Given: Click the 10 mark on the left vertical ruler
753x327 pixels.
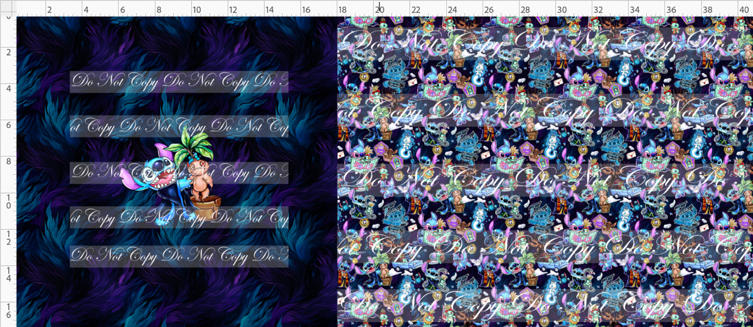Looking at the screenshot, I should 9,202.
